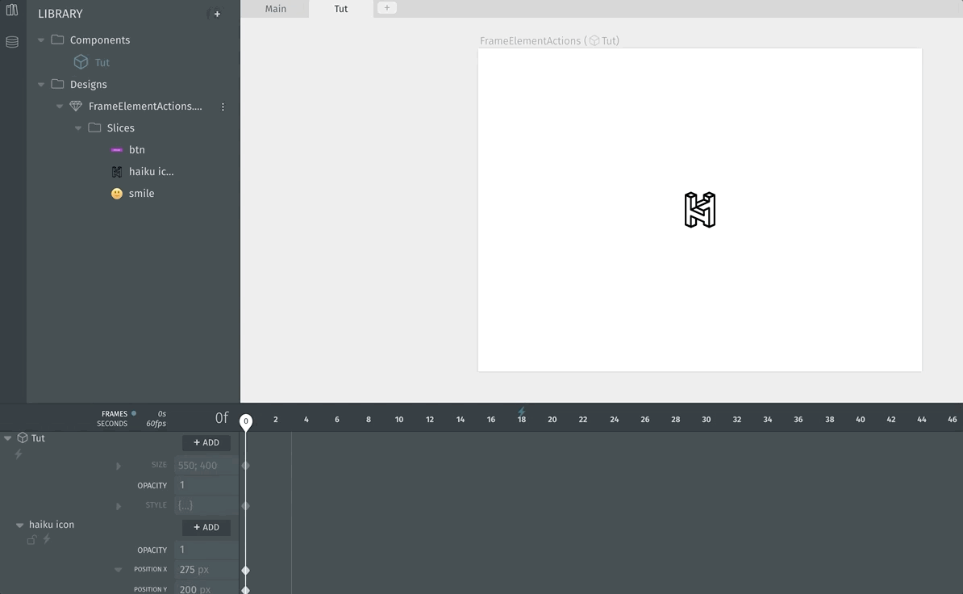963x594 pixels.
Task: Select the btn slice purple icon
Action: click(117, 149)
